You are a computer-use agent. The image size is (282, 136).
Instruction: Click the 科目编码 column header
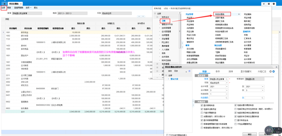tap(13, 28)
